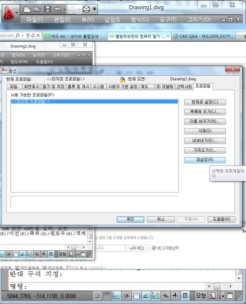Click the Plot printer icon
Viewport: 246px width, 304px height.
point(86,9)
